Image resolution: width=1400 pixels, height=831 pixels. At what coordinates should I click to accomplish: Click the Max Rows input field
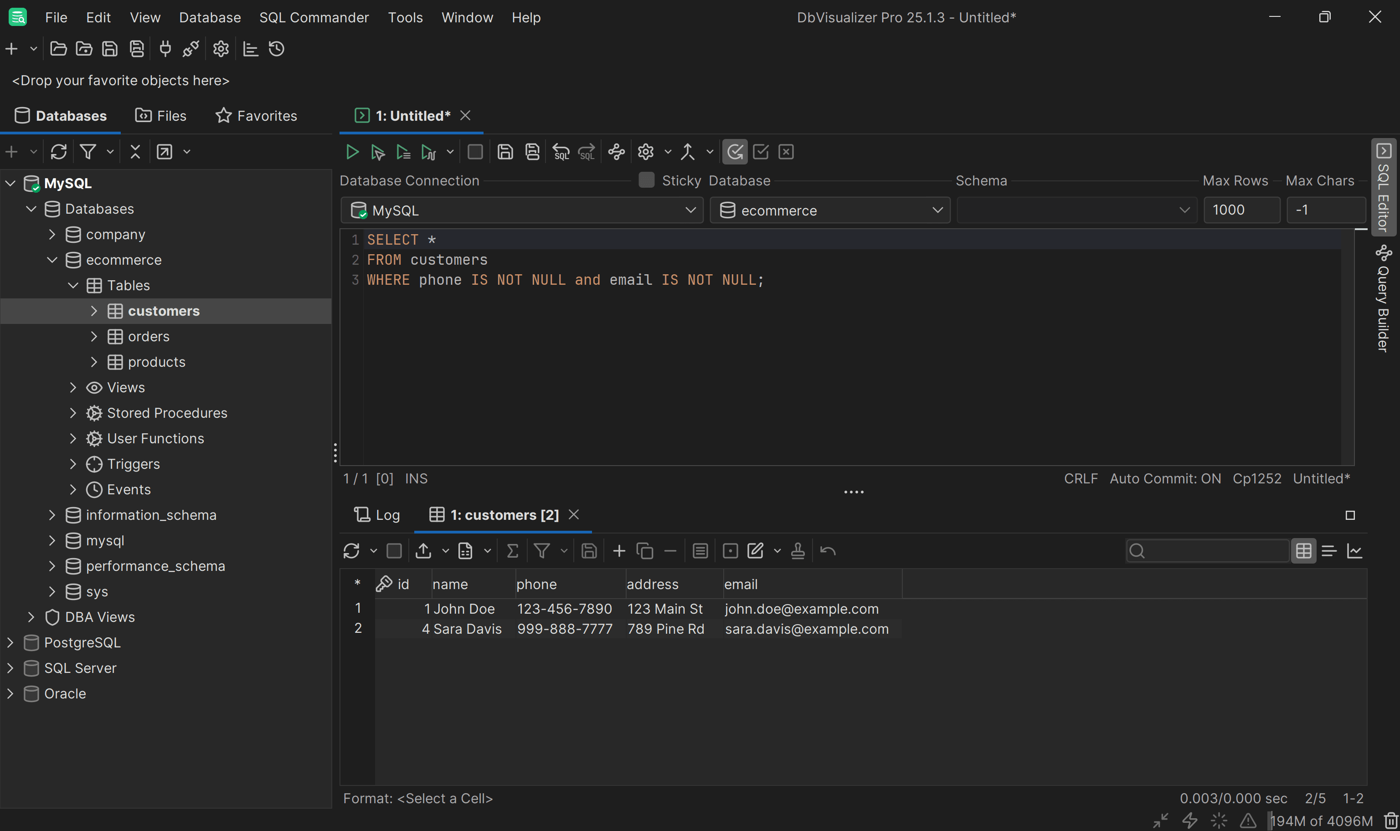point(1241,210)
